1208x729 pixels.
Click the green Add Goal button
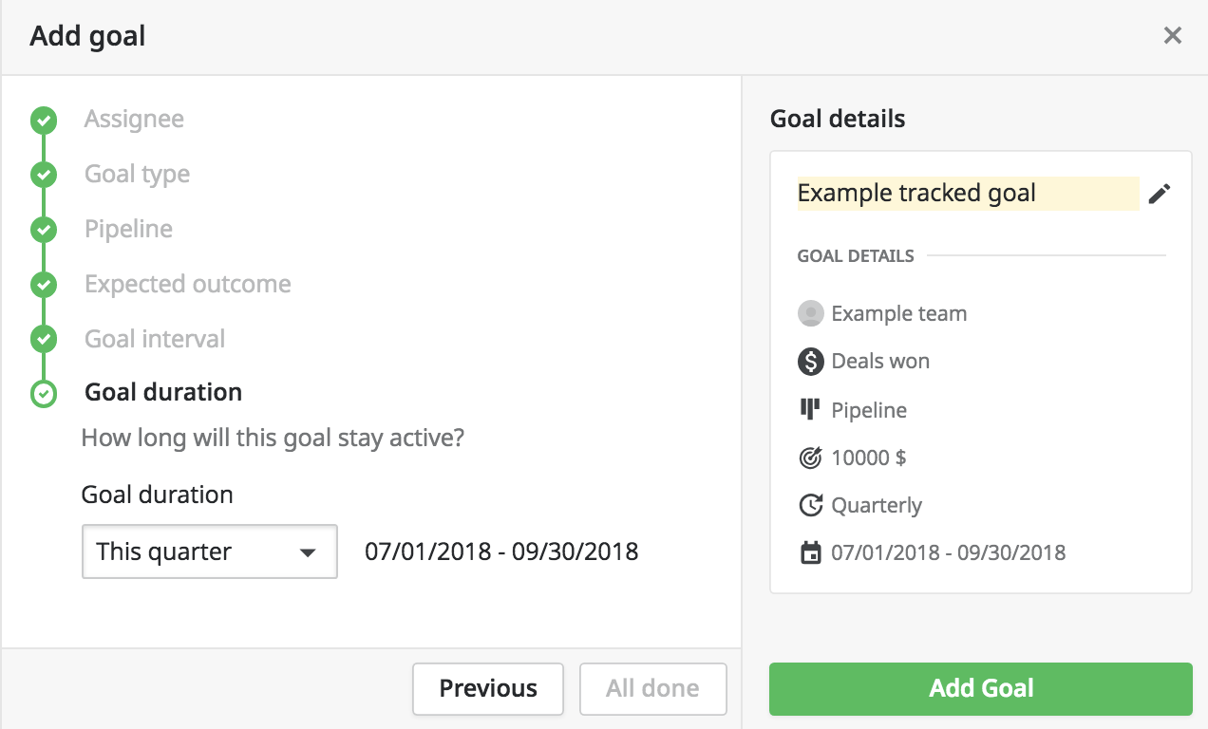tap(980, 688)
